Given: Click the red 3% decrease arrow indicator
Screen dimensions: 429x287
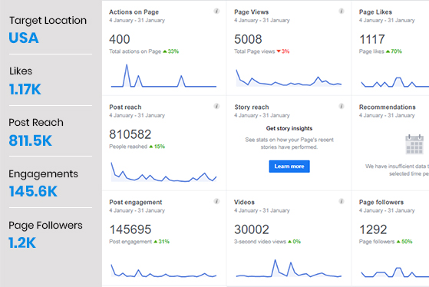Looking at the screenshot, I should pyautogui.click(x=279, y=51).
